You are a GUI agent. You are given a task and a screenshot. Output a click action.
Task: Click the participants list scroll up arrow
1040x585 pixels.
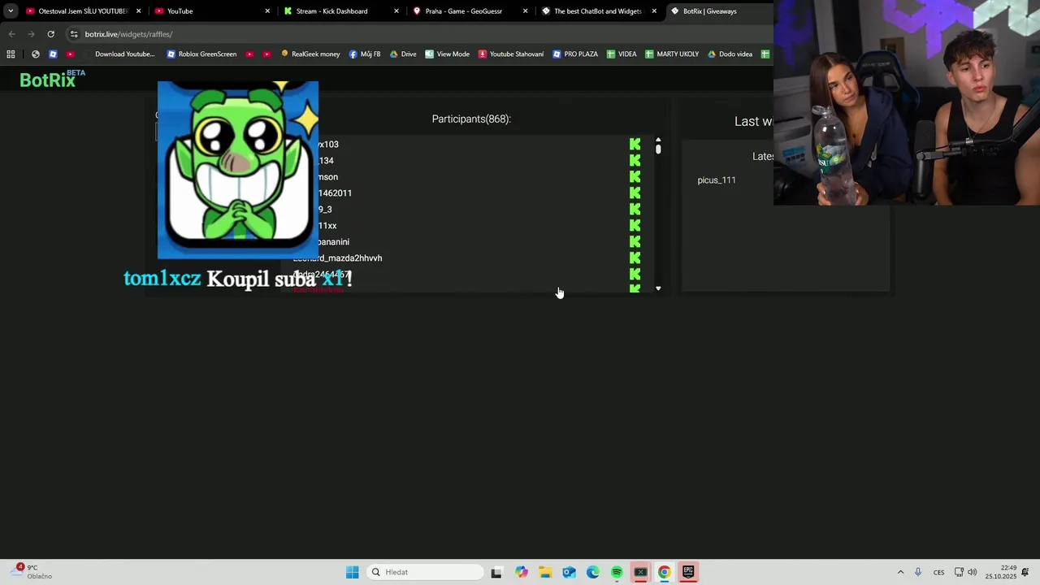pos(658,140)
